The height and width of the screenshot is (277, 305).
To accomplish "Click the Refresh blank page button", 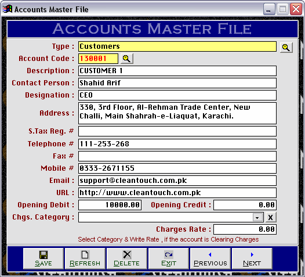I will click(x=85, y=258).
